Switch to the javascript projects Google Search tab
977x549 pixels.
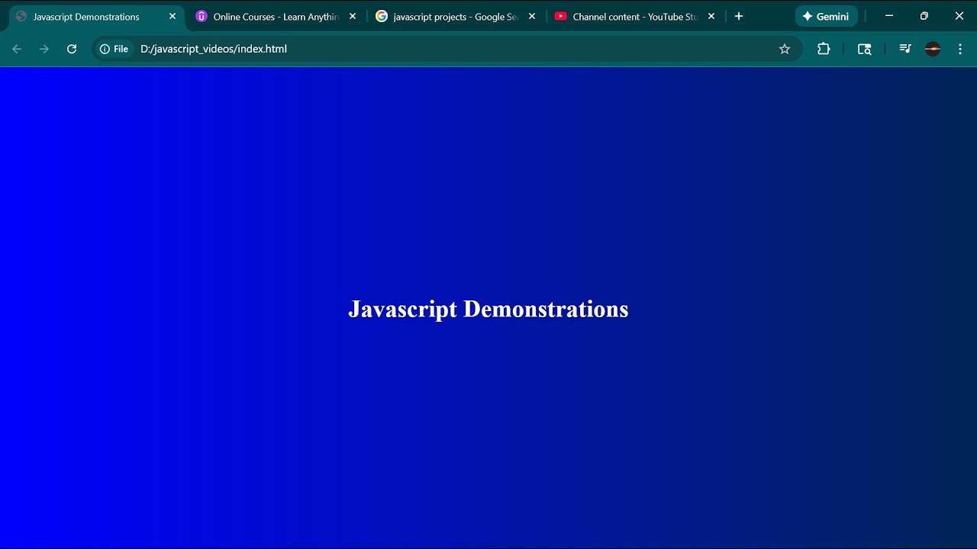[x=456, y=16]
